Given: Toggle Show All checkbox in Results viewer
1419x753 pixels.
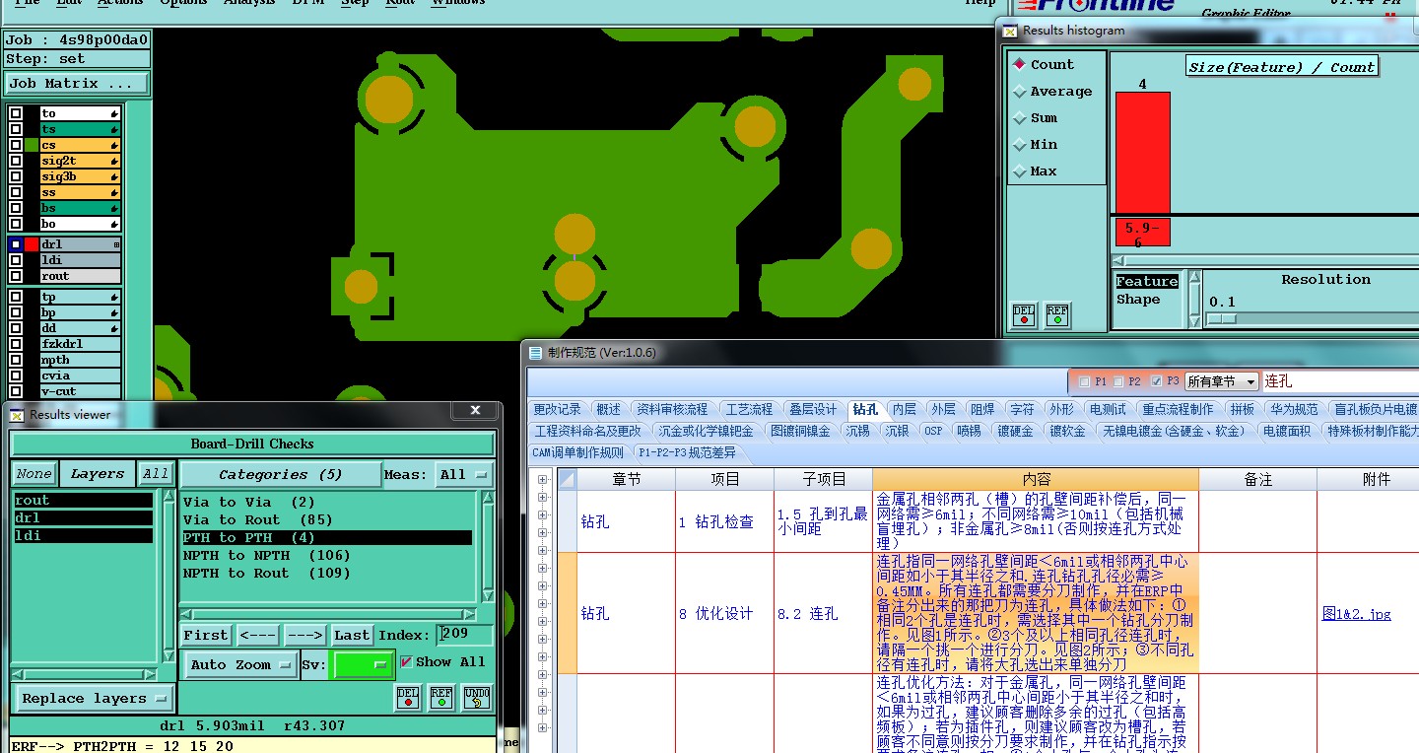Looking at the screenshot, I should click(406, 662).
